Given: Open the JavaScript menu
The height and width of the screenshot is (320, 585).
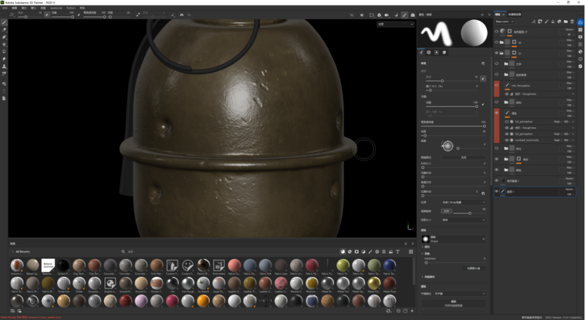Looking at the screenshot, I should click(56, 8).
